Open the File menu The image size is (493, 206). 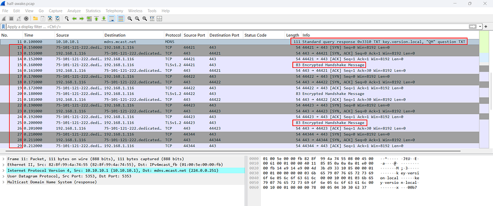click(5, 11)
